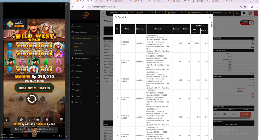
Task: Switch to the Chats browser tab
Action: coord(217,1)
